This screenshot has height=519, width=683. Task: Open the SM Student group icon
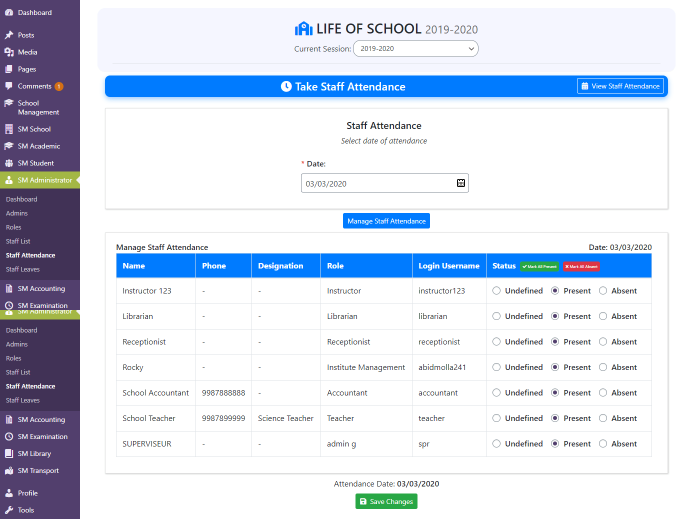(9, 163)
